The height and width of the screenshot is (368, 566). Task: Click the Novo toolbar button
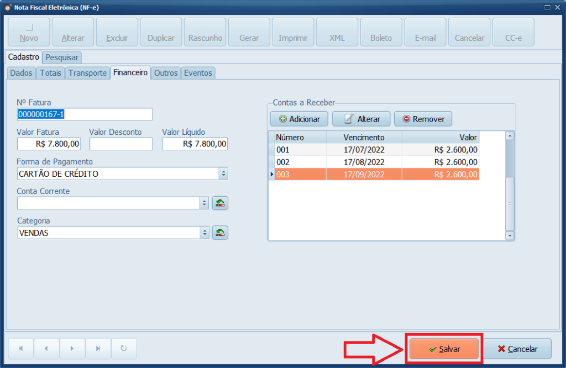(29, 32)
